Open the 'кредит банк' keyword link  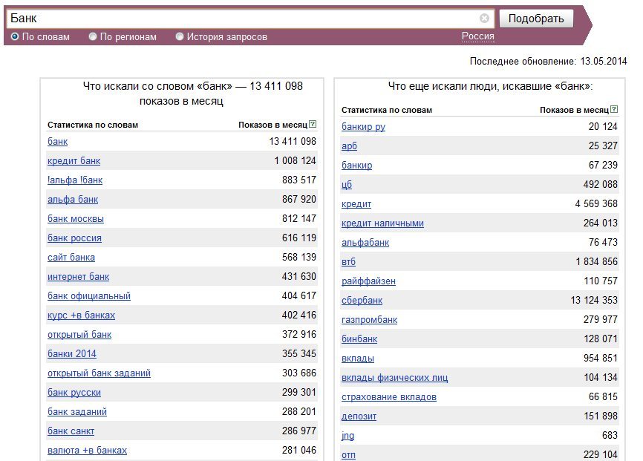click(74, 161)
